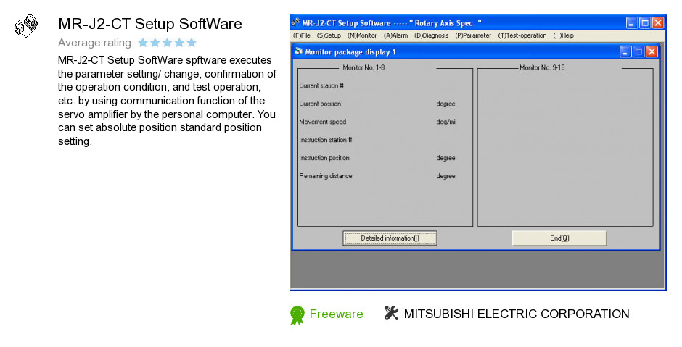Close the main MR-J2-CT Setup Software window
Image resolution: width=682 pixels, height=347 pixels.
coord(658,22)
